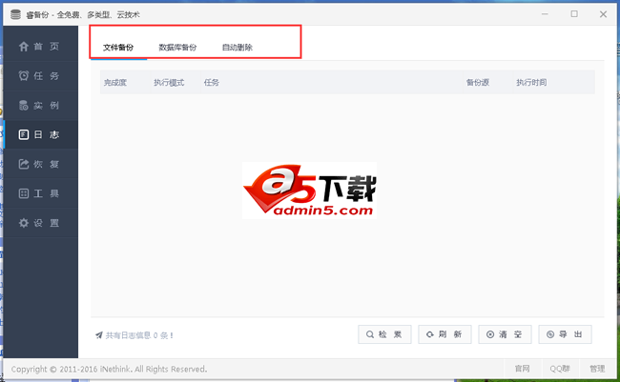Select the 日志 log section
620x382 pixels.
tap(40, 134)
